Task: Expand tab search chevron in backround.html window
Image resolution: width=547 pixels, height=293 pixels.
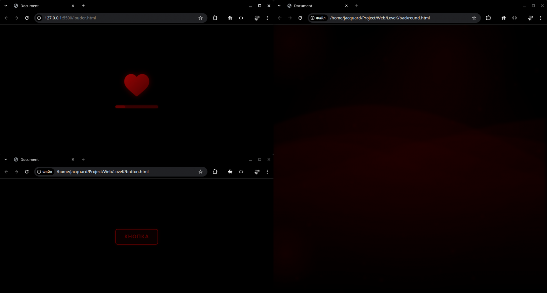Action: click(279, 6)
